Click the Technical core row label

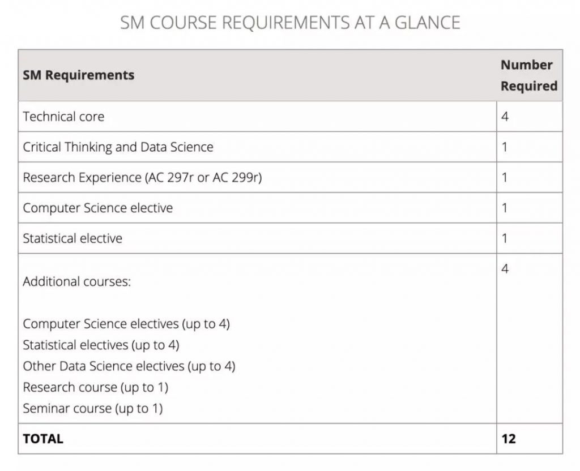[63, 117]
